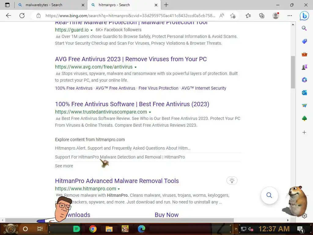Open Bing chat sidebar button
Viewport: 313px width, 235px height.
[304, 16]
